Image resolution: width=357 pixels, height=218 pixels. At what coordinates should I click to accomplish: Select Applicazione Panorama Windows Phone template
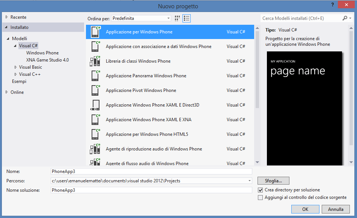(x=170, y=76)
